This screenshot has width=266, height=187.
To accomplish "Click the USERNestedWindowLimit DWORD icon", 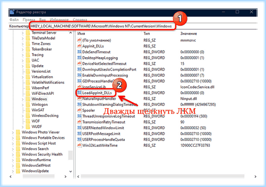I will pyautogui.click(x=79, y=128).
